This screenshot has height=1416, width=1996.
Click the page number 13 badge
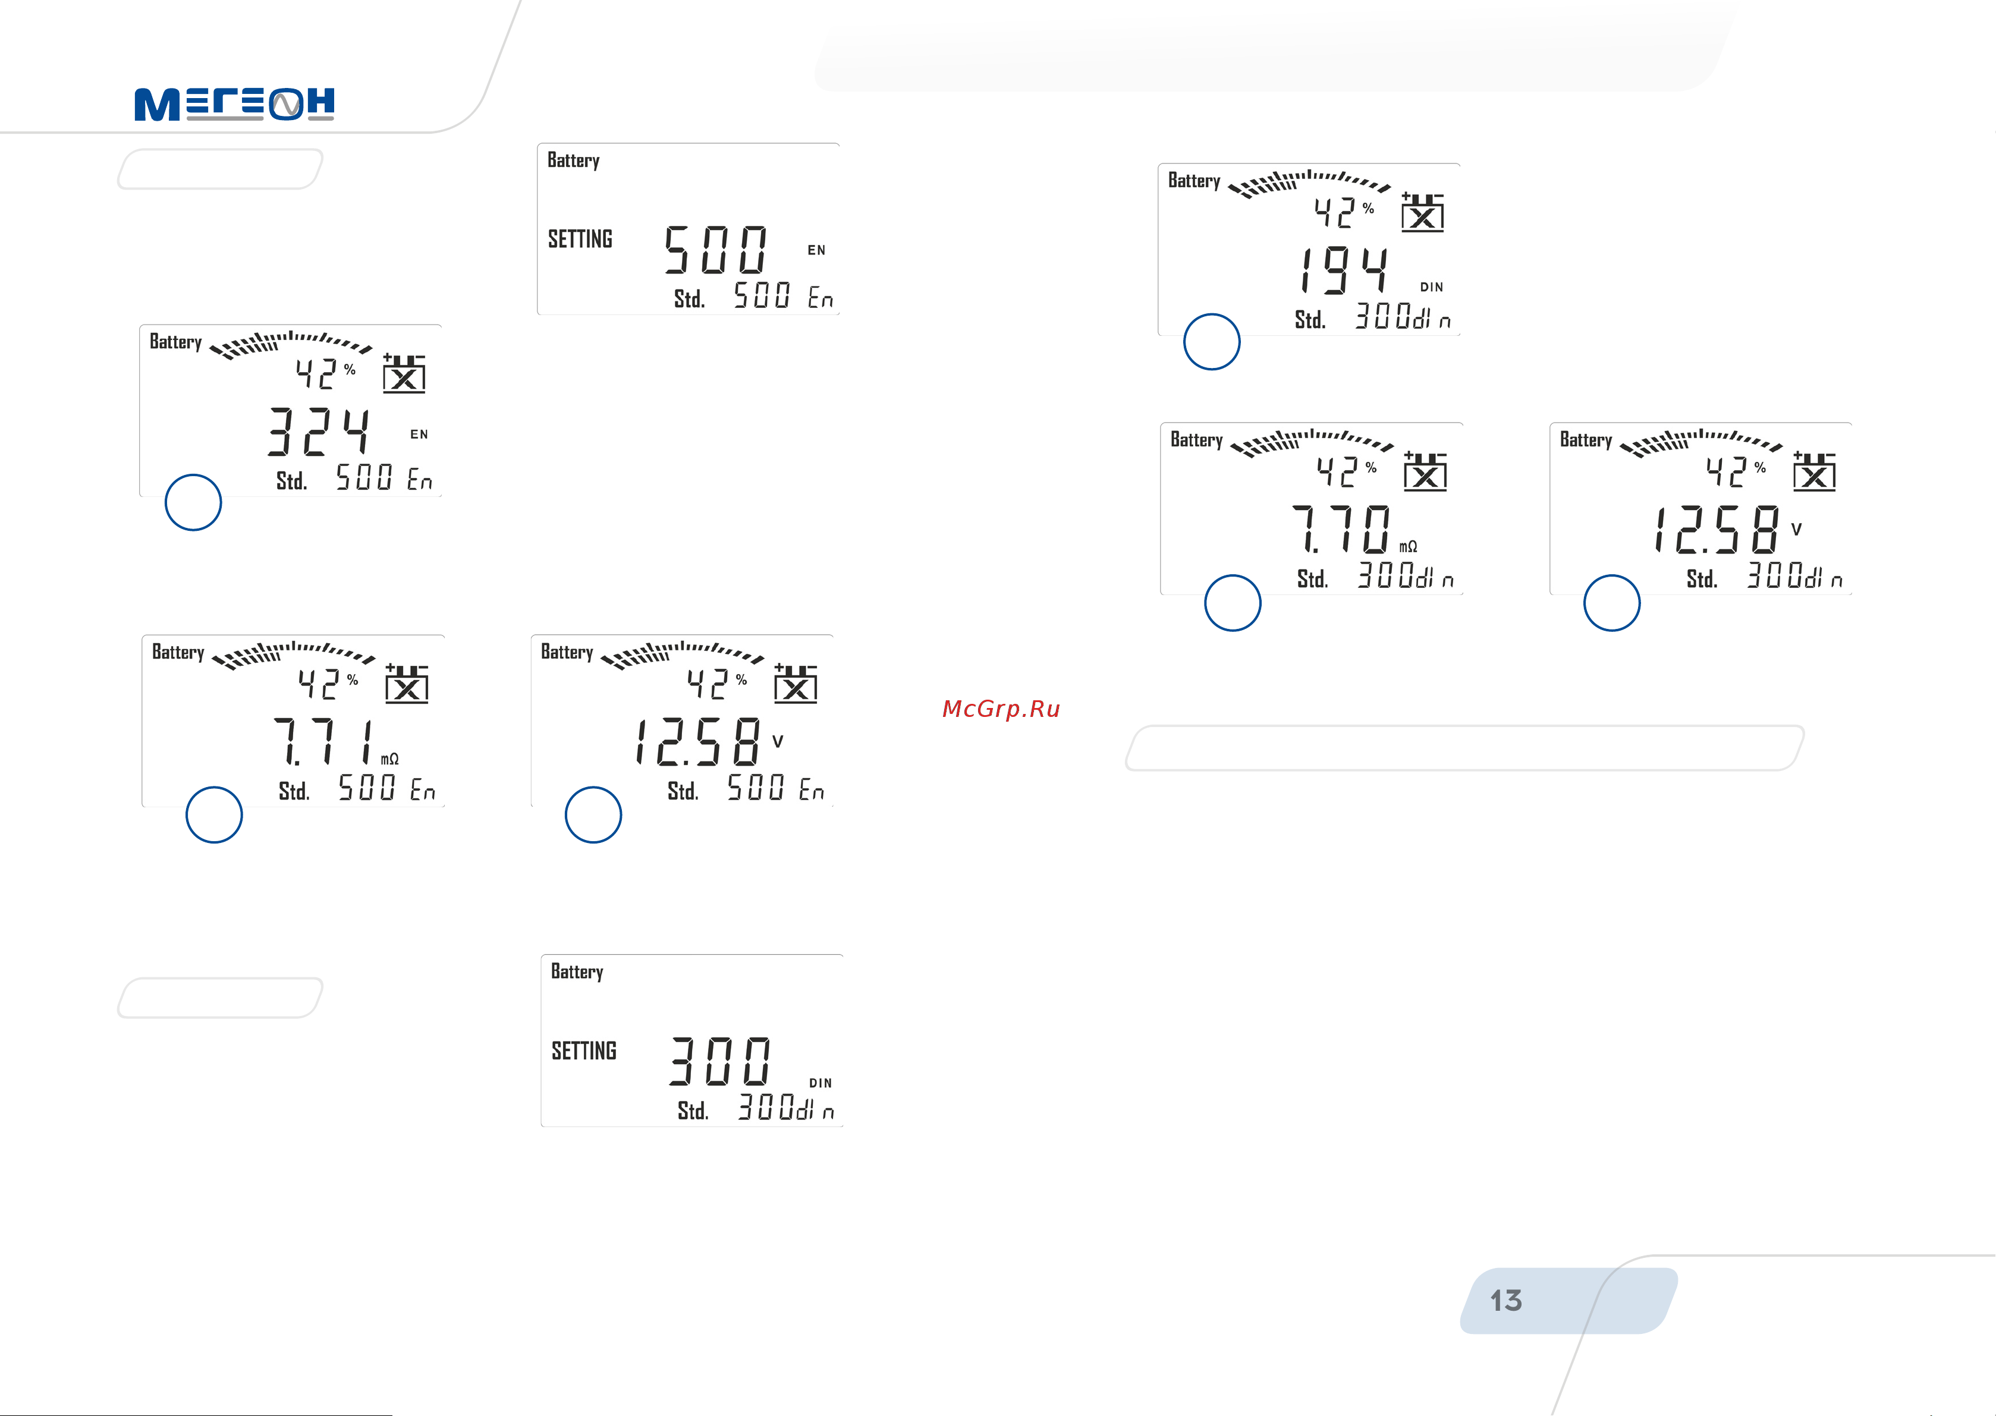coord(1506,1300)
